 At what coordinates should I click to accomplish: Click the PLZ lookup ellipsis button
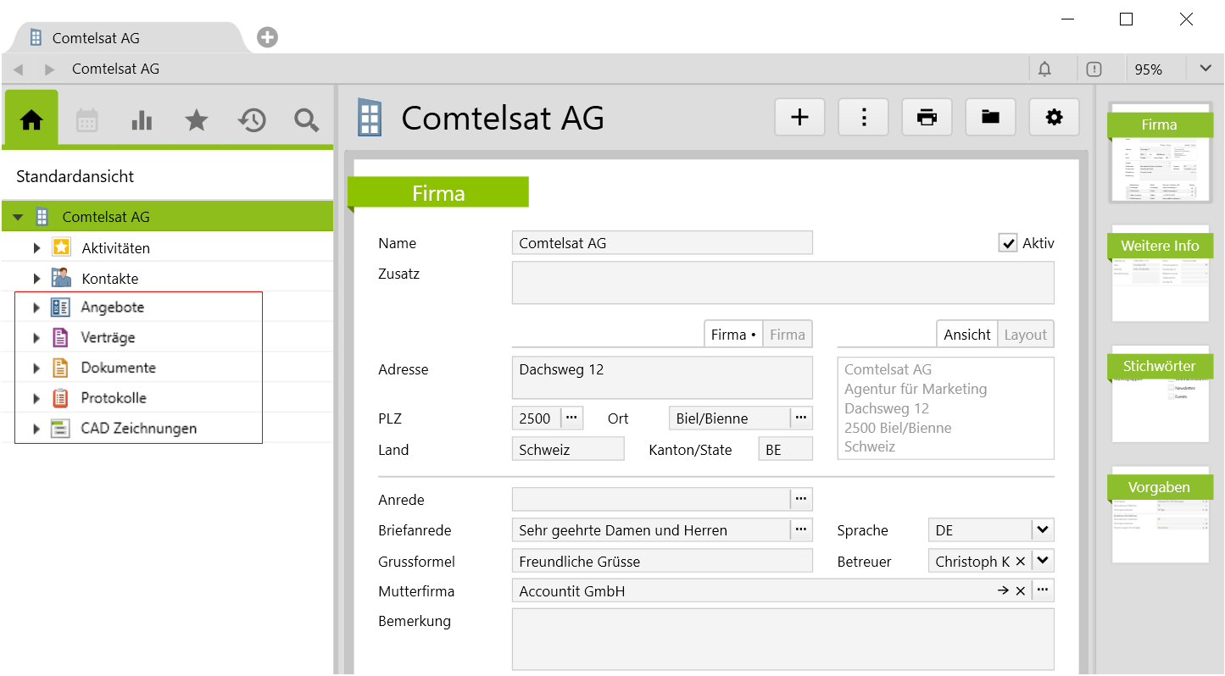tap(571, 418)
